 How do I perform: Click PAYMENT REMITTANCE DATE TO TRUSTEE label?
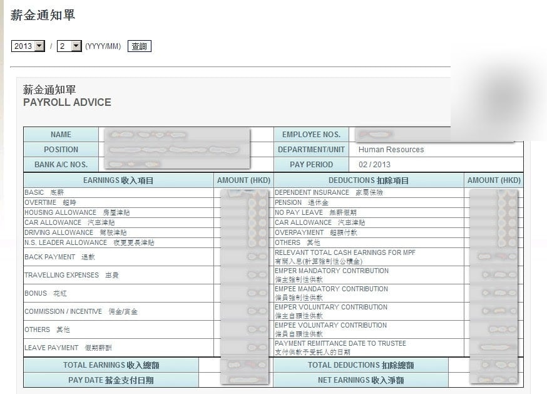(340, 343)
